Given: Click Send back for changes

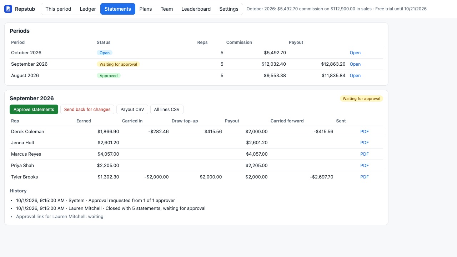Looking at the screenshot, I should tap(87, 110).
